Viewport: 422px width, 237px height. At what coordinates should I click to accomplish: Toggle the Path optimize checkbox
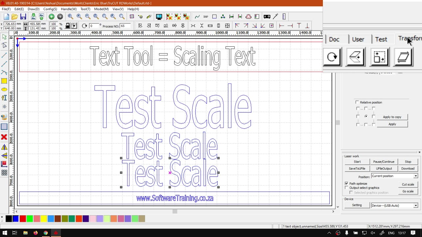347,183
